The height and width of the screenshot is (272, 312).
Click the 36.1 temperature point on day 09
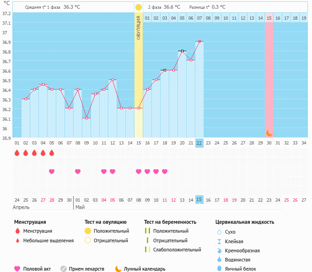[86, 118]
